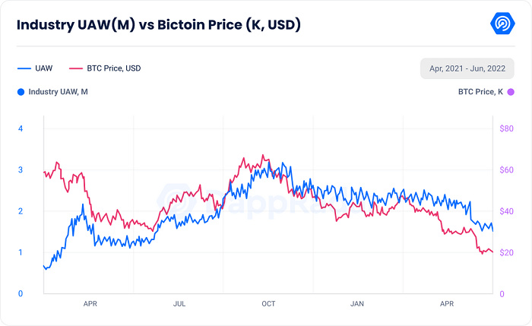The image size is (532, 326).
Task: Open the Apr, 2021 - Jun, 2022 date range
Action: point(467,68)
